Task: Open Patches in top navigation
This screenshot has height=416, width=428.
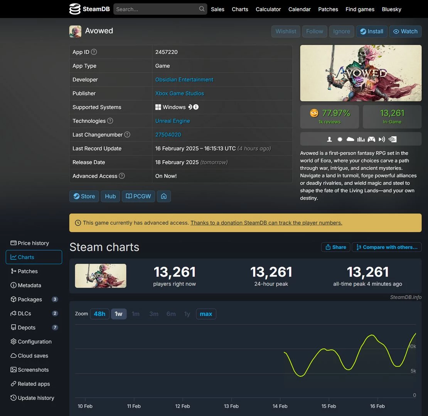Action: pos(328,9)
